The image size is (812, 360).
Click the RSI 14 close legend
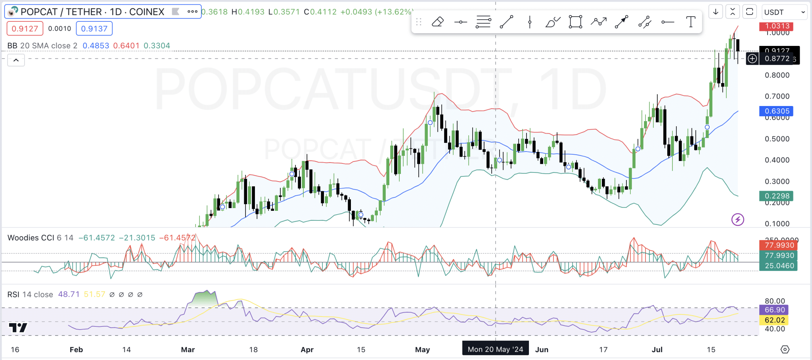click(30, 294)
